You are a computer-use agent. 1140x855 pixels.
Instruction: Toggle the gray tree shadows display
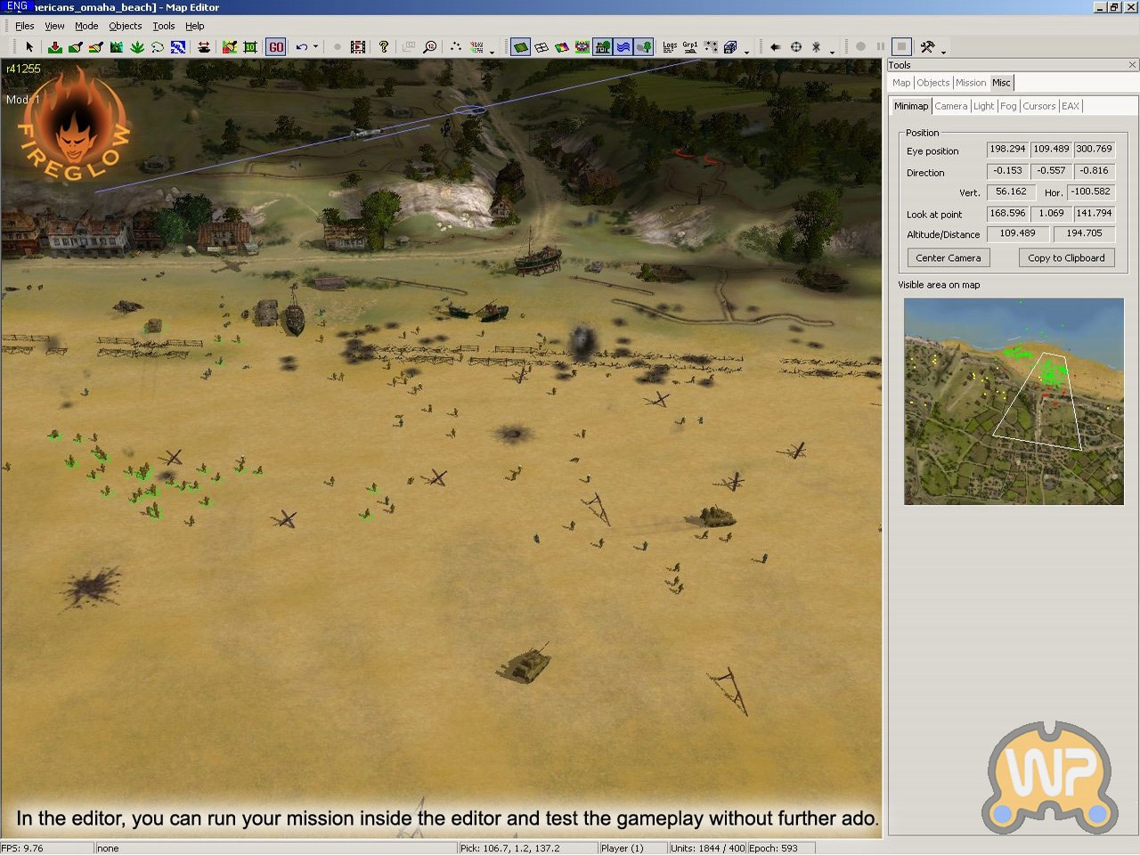click(x=644, y=47)
